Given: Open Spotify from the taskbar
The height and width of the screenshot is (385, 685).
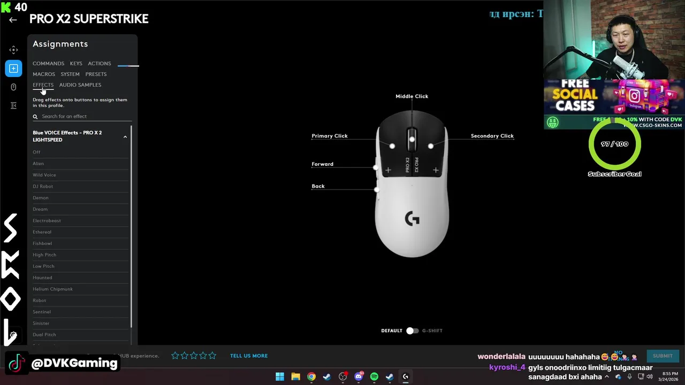Looking at the screenshot, I should point(374,376).
